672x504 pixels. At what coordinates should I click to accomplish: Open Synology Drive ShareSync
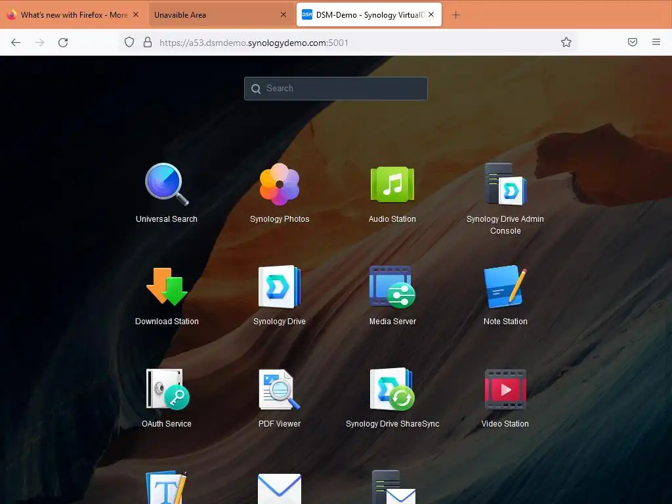[392, 389]
